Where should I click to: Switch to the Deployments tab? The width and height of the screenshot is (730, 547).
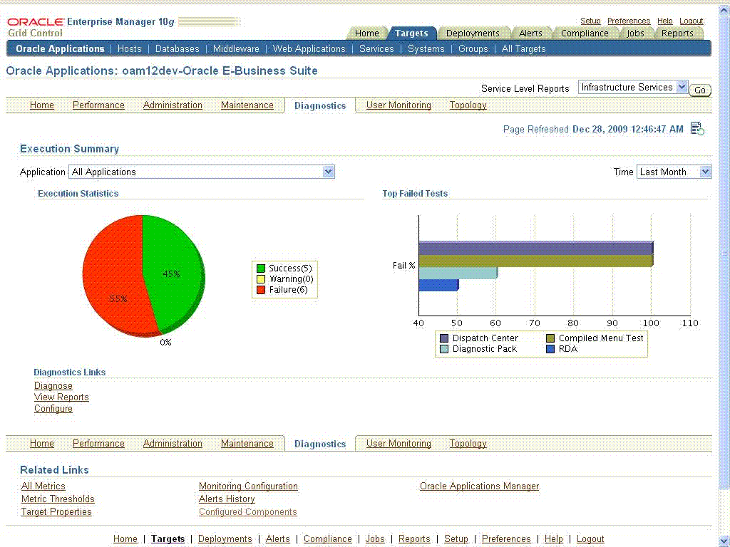point(473,33)
